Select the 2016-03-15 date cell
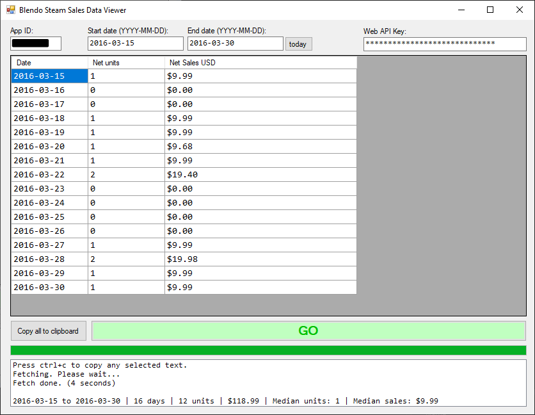 coord(49,76)
